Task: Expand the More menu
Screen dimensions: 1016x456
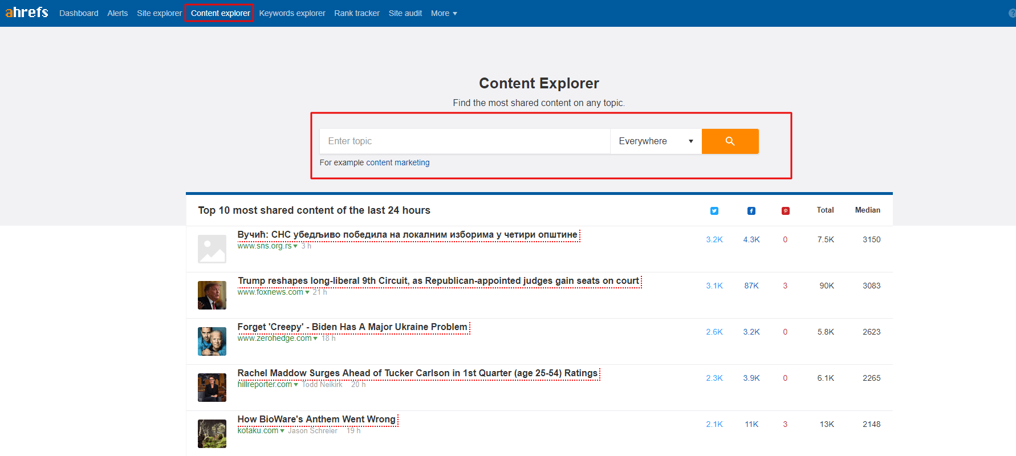Action: tap(444, 13)
